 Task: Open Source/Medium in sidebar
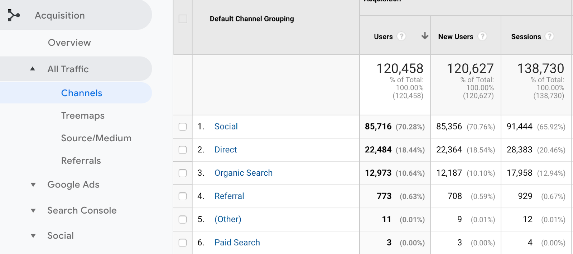pyautogui.click(x=96, y=138)
